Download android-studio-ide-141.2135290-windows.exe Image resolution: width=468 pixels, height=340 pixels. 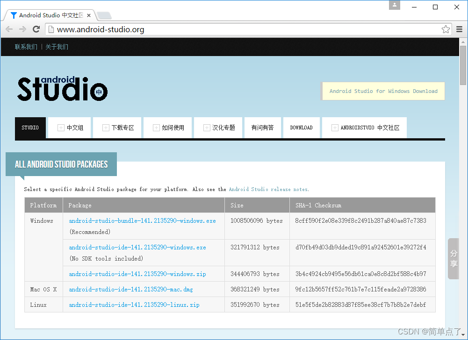click(137, 247)
